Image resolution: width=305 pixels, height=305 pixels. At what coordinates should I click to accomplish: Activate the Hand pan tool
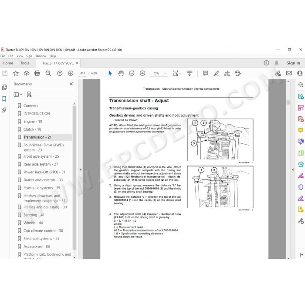pyautogui.click(x=121, y=73)
